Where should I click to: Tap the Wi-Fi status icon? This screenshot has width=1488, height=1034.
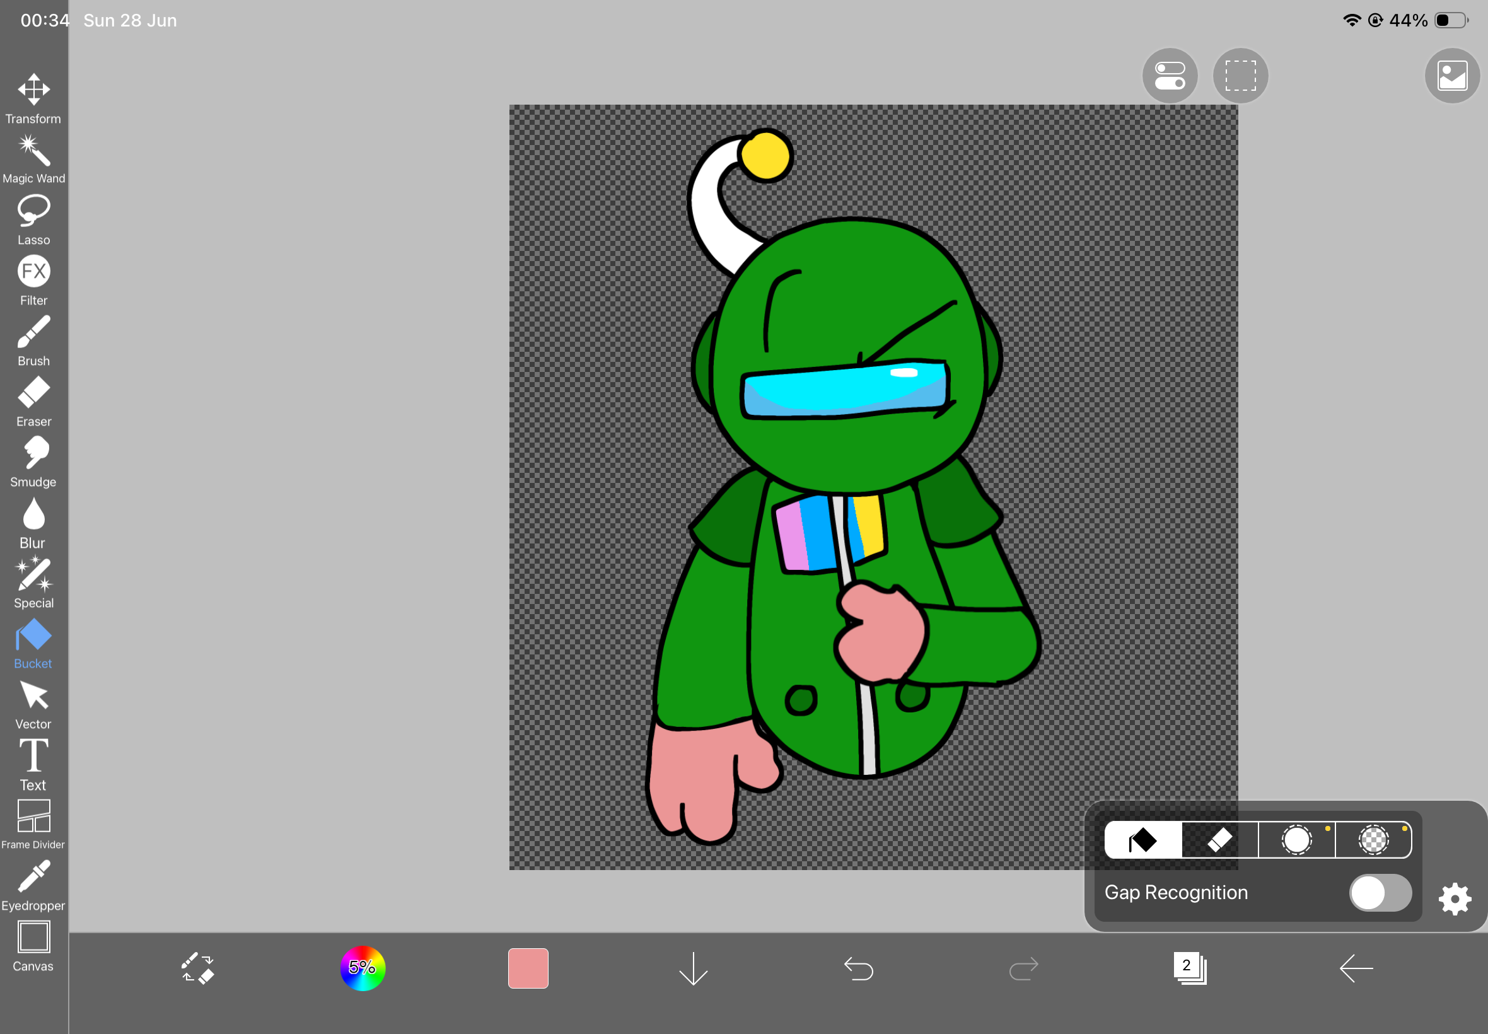tap(1352, 20)
